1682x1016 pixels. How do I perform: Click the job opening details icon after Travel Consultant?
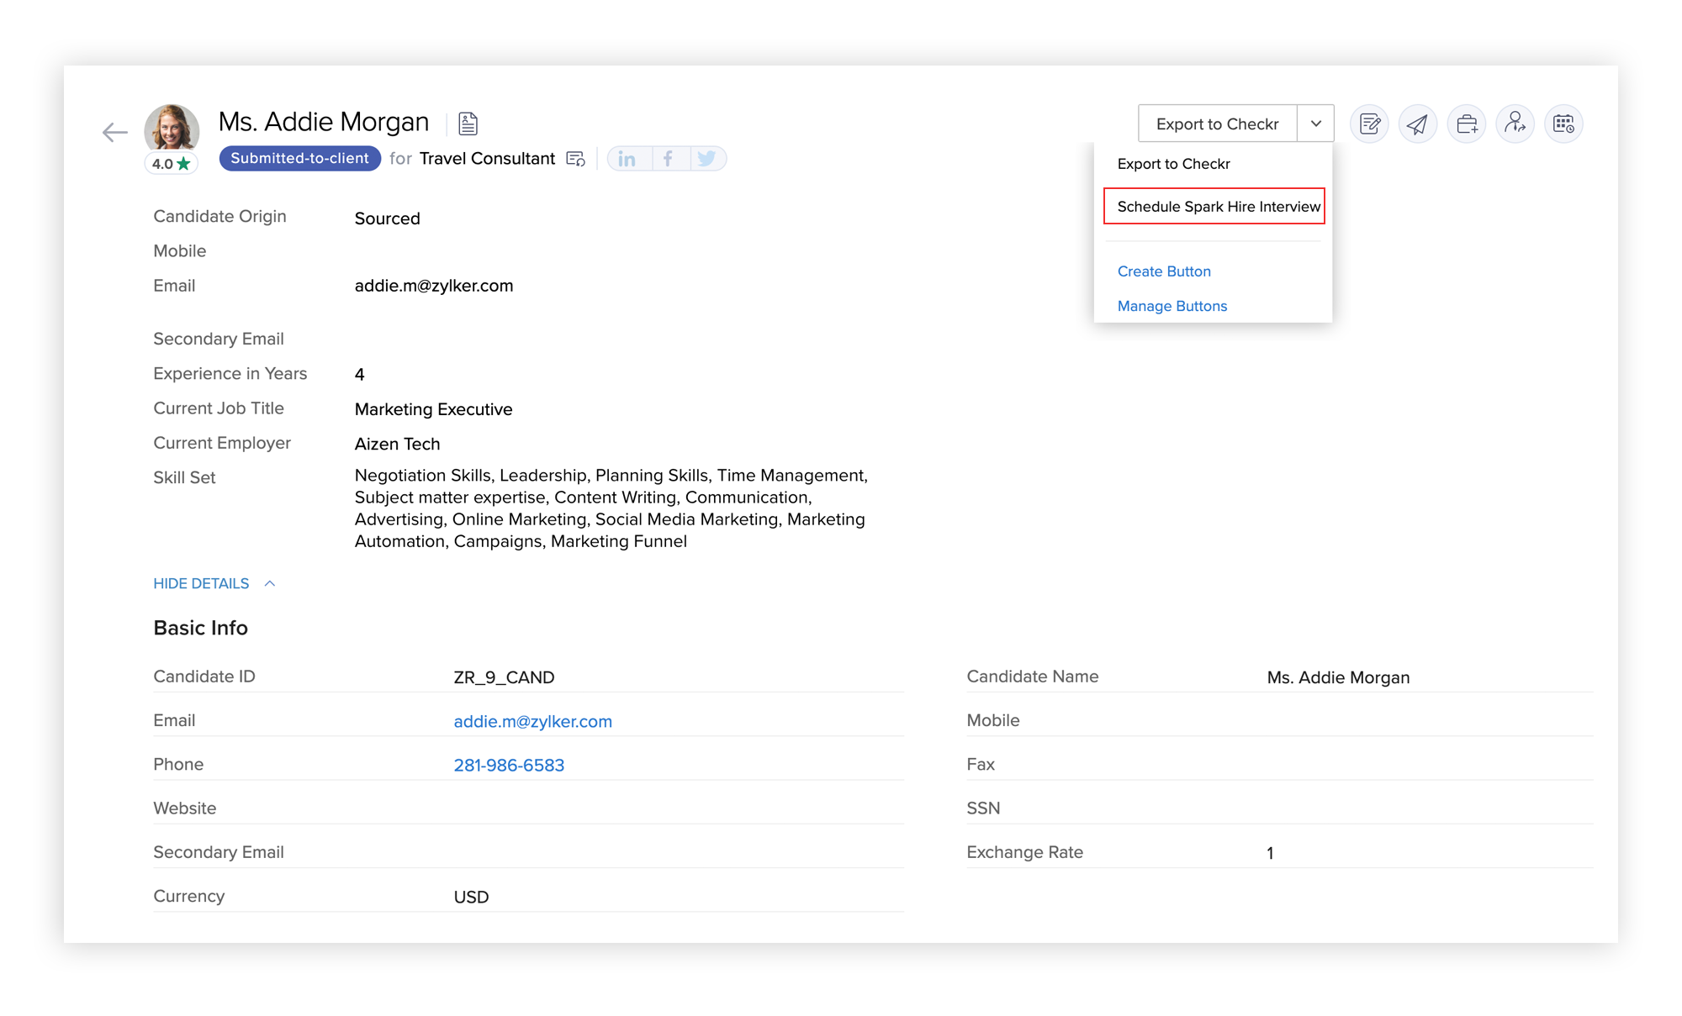coord(575,159)
